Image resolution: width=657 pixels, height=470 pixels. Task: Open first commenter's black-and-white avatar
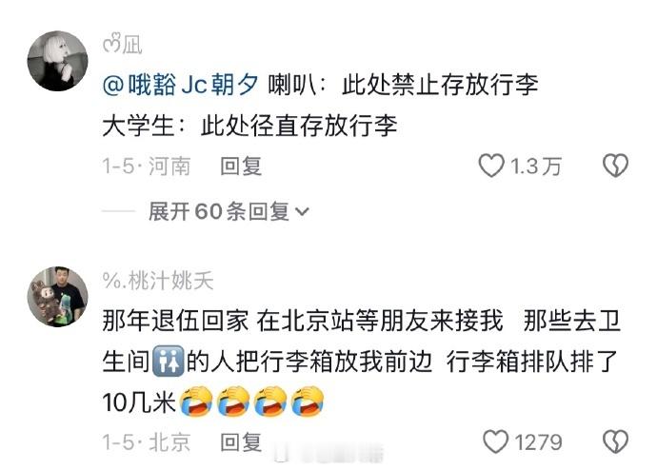point(58,61)
